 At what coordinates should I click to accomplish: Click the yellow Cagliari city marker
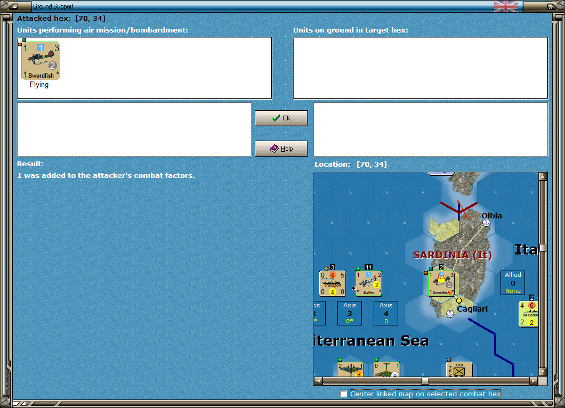459,300
